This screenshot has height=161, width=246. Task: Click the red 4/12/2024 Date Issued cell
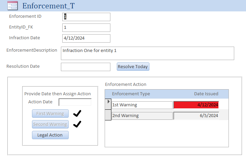pos(196,105)
